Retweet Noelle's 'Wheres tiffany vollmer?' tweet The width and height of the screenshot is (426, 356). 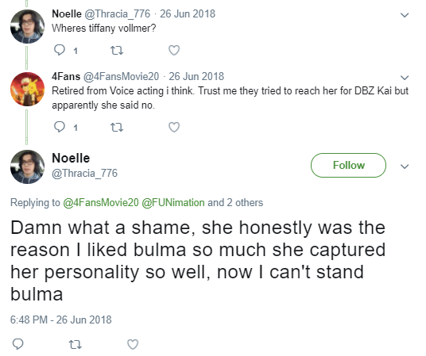(x=117, y=51)
